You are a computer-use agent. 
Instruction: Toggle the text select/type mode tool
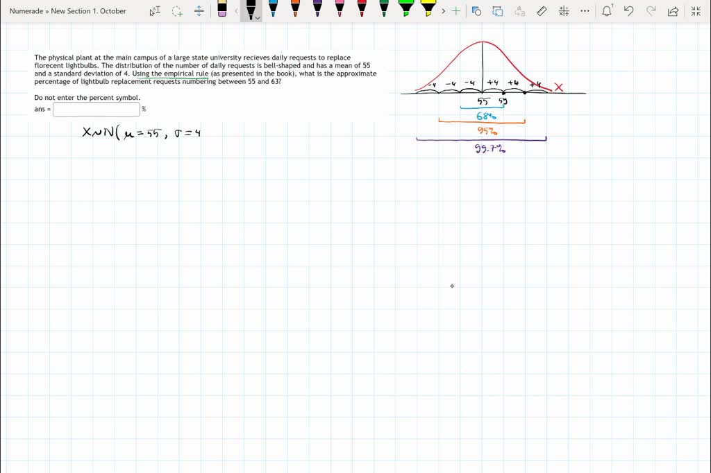[155, 11]
